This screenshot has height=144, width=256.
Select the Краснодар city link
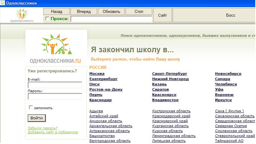[101, 100]
